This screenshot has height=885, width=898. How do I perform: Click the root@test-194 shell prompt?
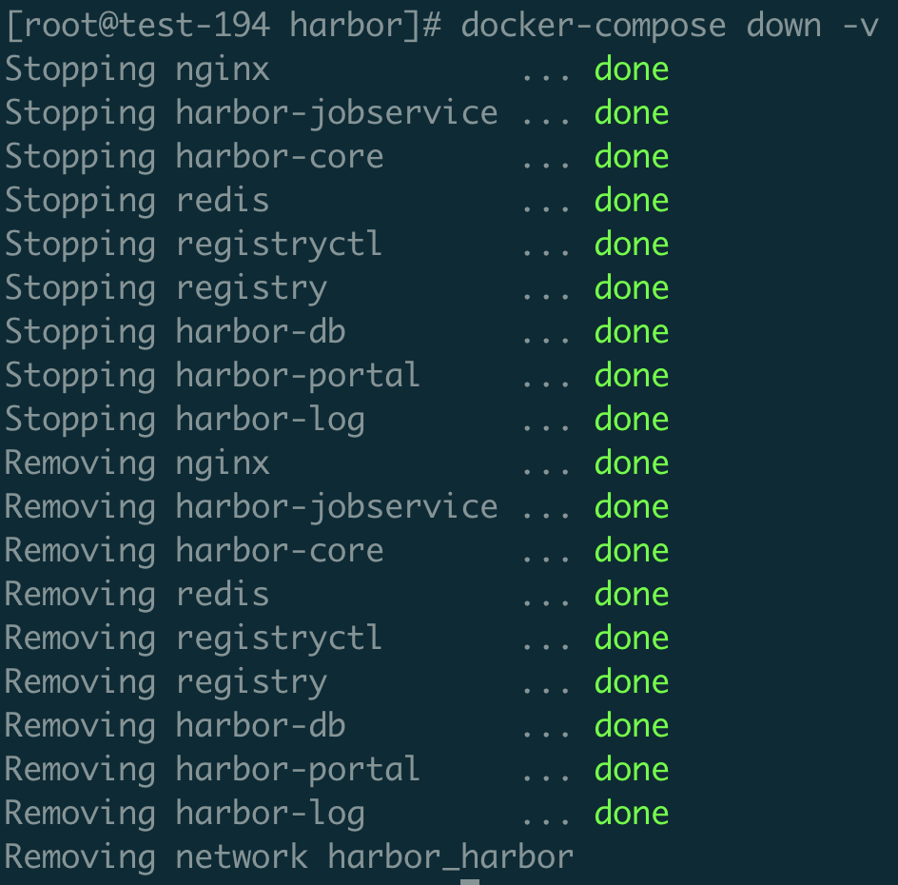(x=224, y=27)
